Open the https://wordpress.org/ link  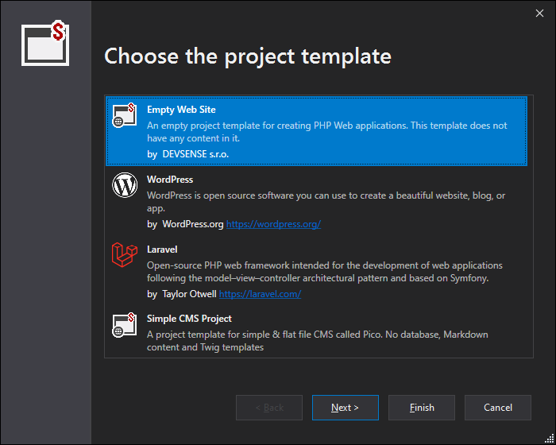[x=273, y=224]
